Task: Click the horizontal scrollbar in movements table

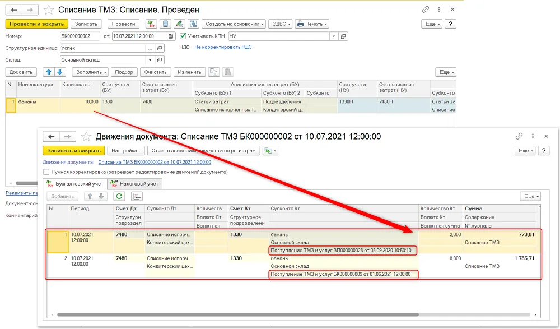Action: coord(238,314)
